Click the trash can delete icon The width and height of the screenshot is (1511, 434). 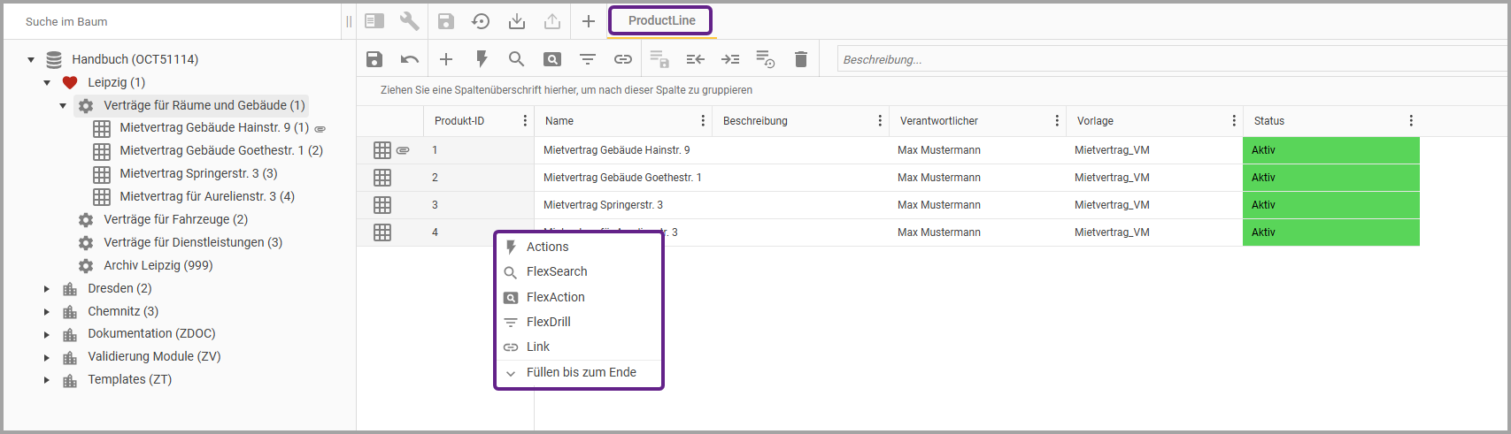coord(801,59)
